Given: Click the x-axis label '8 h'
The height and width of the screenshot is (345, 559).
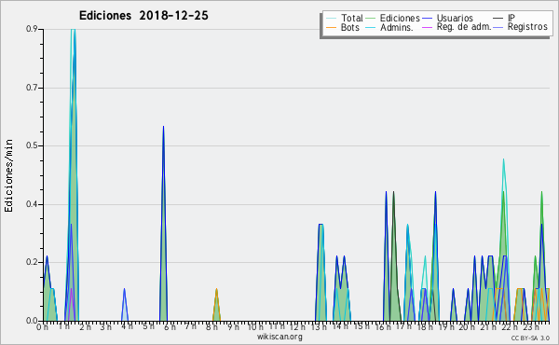Looking at the screenshot, I should click(x=211, y=327).
